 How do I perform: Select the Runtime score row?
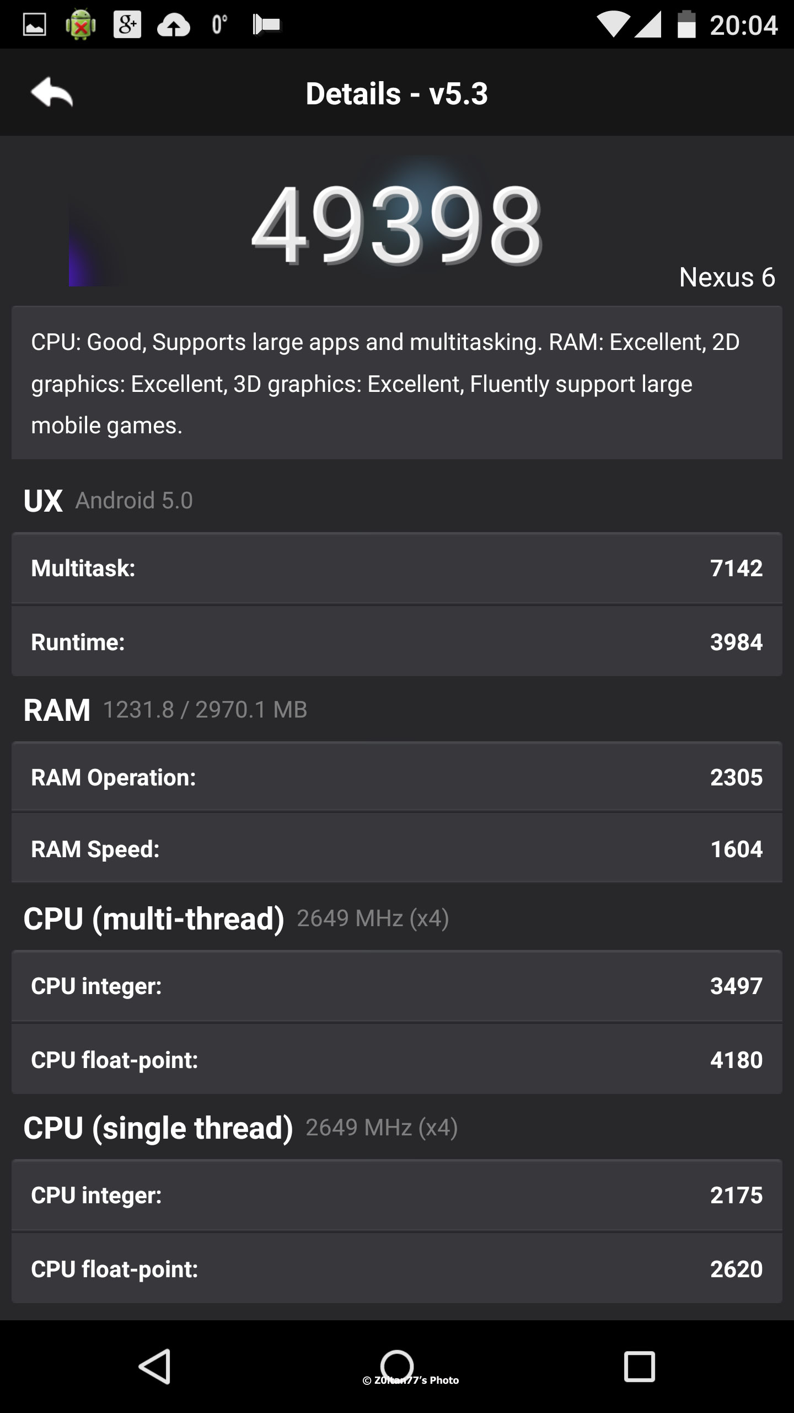tap(397, 642)
